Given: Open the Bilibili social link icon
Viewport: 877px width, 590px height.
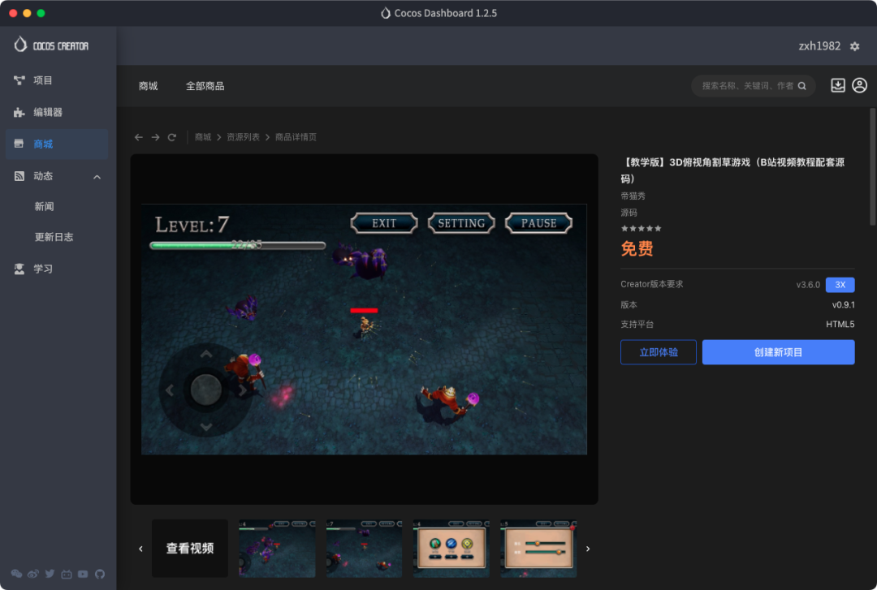Looking at the screenshot, I should coord(67,574).
